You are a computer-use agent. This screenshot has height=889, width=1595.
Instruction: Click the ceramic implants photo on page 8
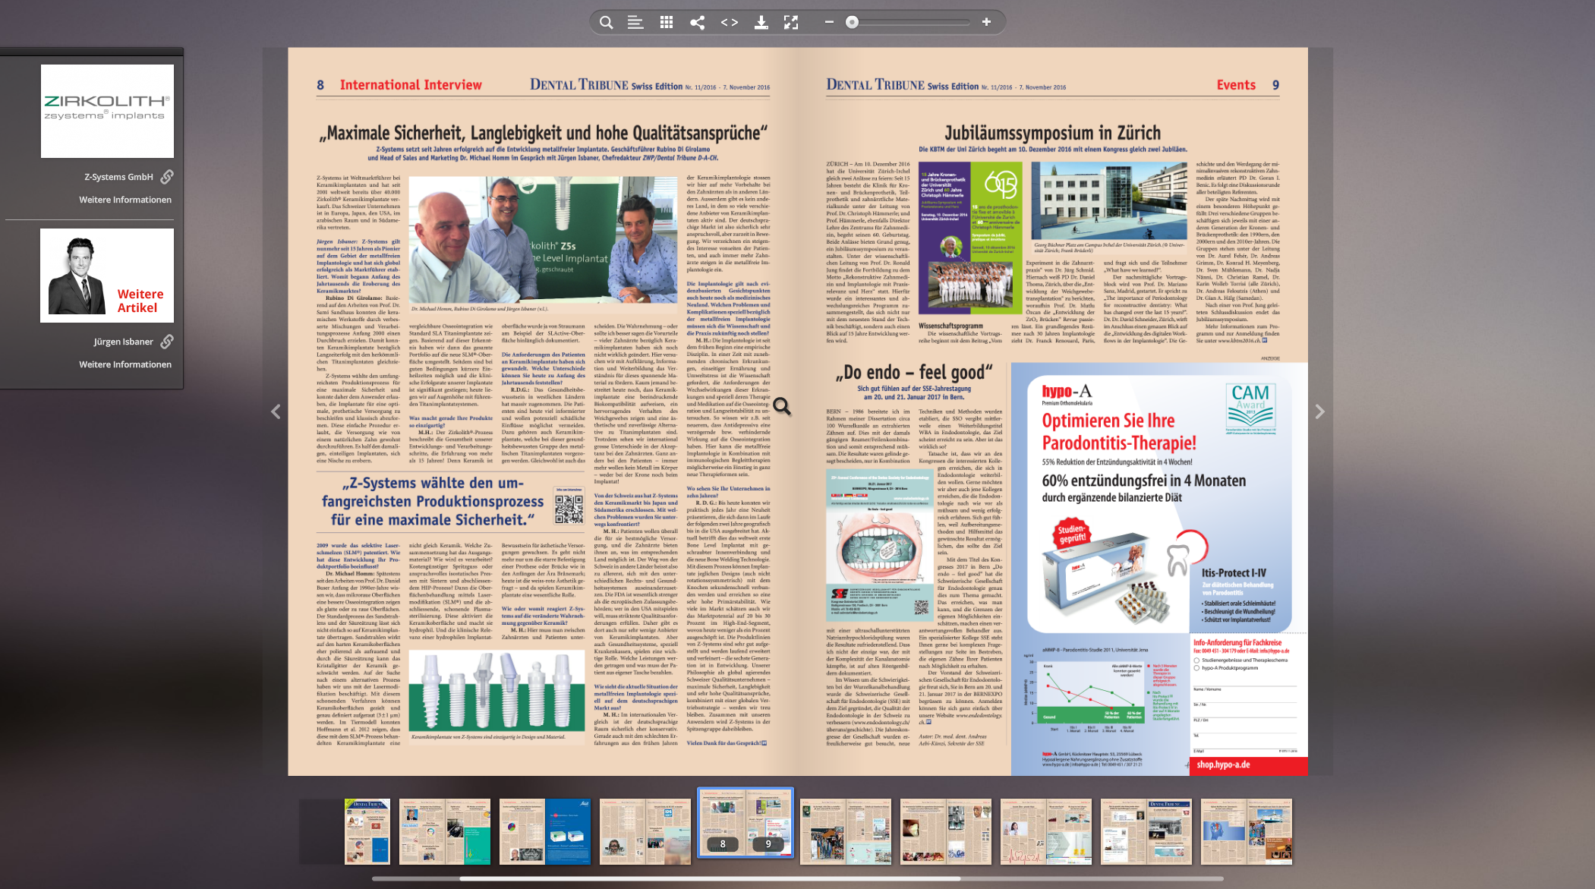(496, 692)
